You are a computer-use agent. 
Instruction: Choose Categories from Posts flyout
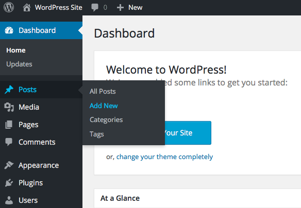106,120
